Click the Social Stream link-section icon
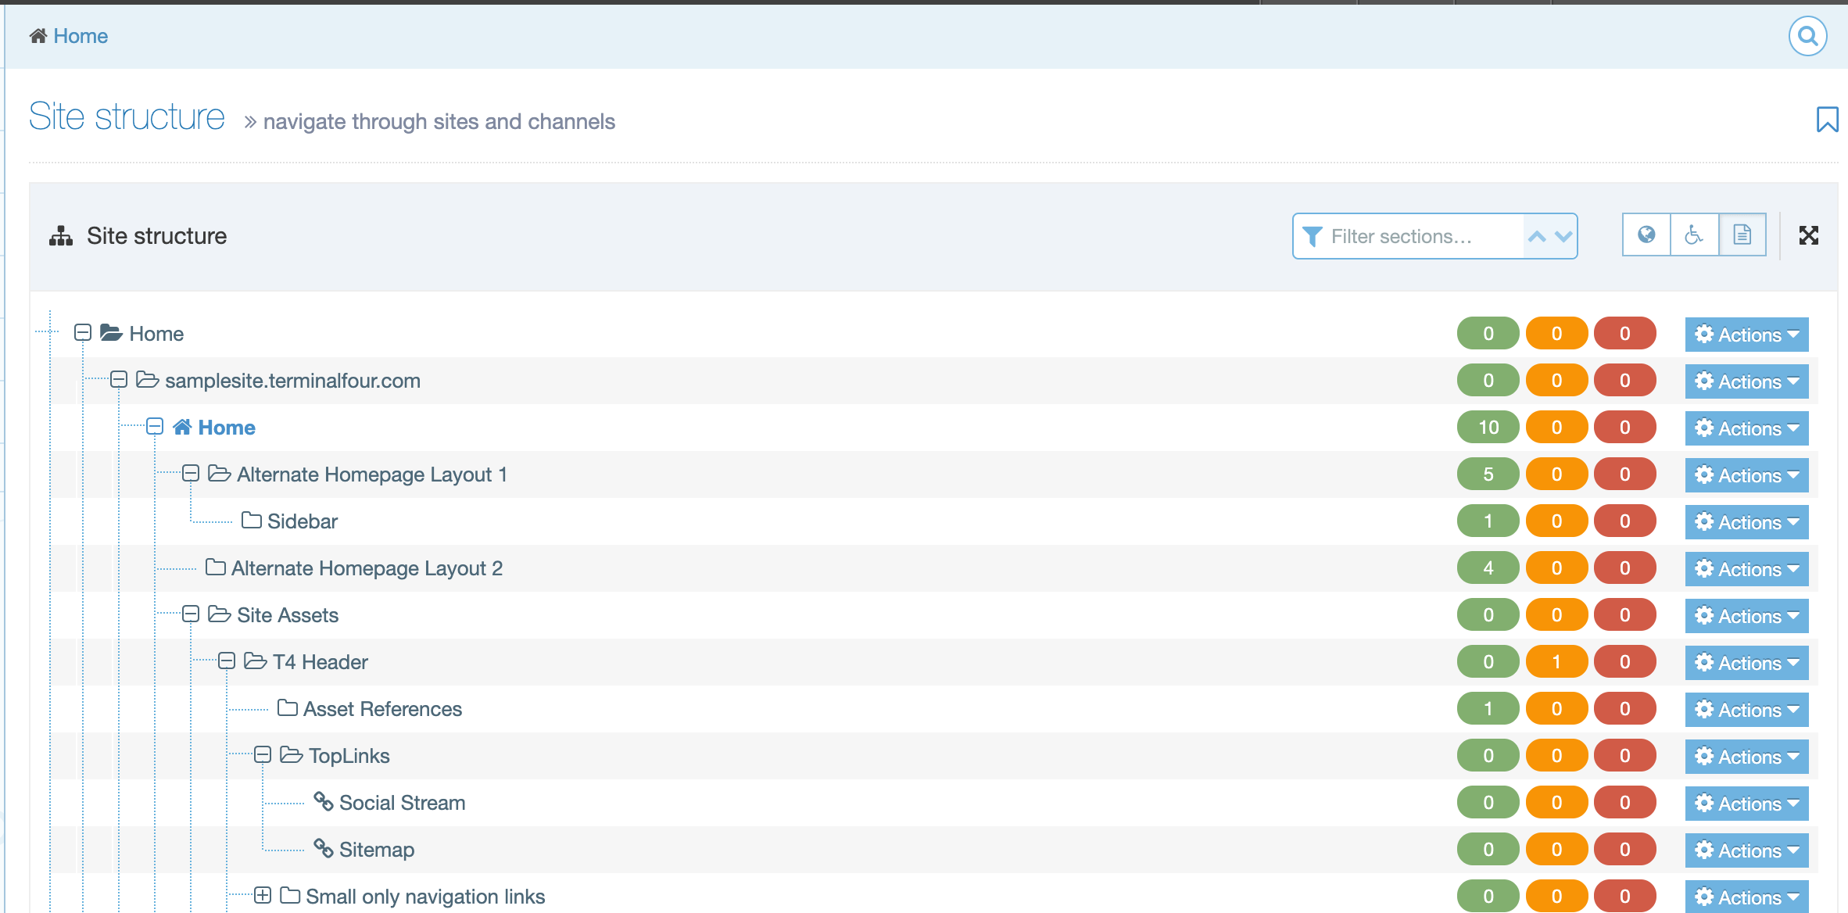 (x=323, y=802)
